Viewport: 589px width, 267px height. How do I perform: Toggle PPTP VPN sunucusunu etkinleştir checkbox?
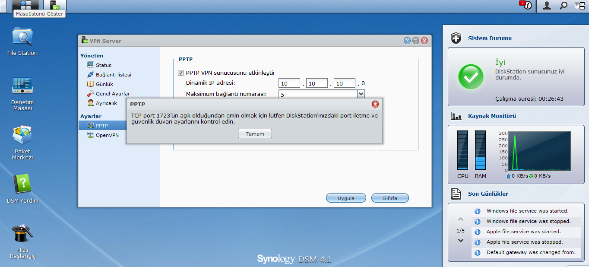coord(181,73)
